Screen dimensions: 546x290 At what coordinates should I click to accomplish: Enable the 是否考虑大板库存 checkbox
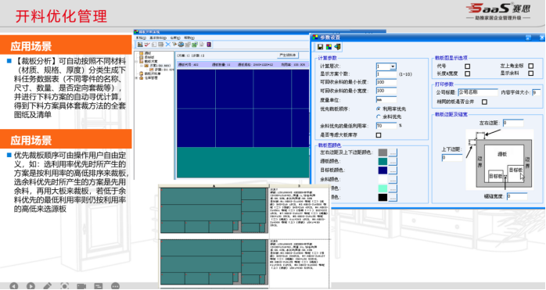point(379,134)
